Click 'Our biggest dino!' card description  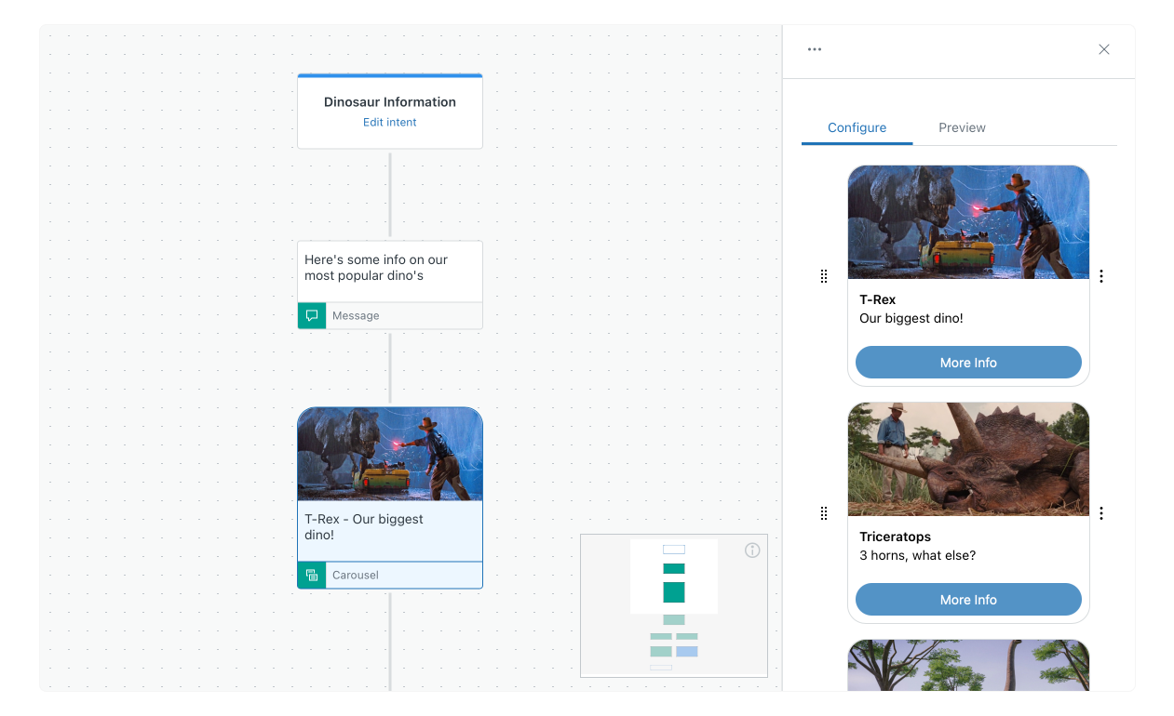pyautogui.click(x=911, y=318)
